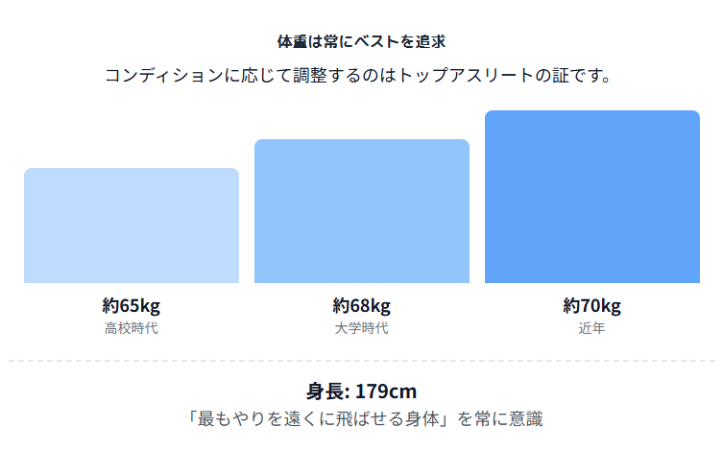The height and width of the screenshot is (451, 723).
Task: Select the 約70kg weight label
Action: click(x=592, y=305)
